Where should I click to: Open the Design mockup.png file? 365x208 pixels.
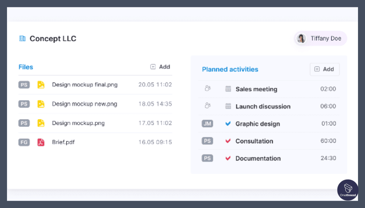pos(78,123)
